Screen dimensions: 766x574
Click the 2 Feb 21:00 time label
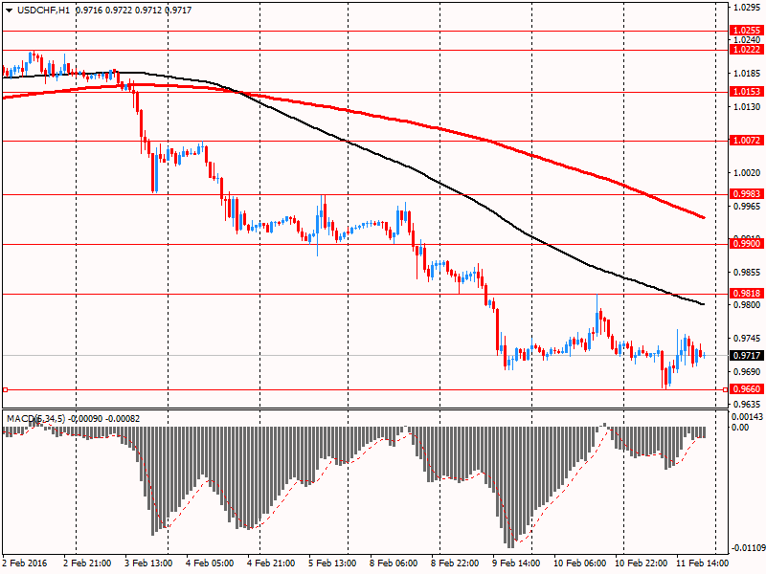87,563
